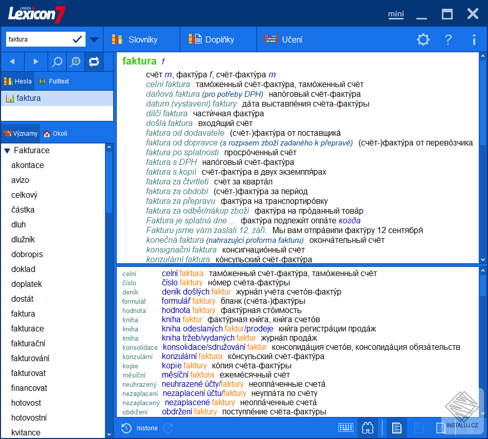
Task: Open měsíční faktura in fulltext results
Action: point(188,375)
